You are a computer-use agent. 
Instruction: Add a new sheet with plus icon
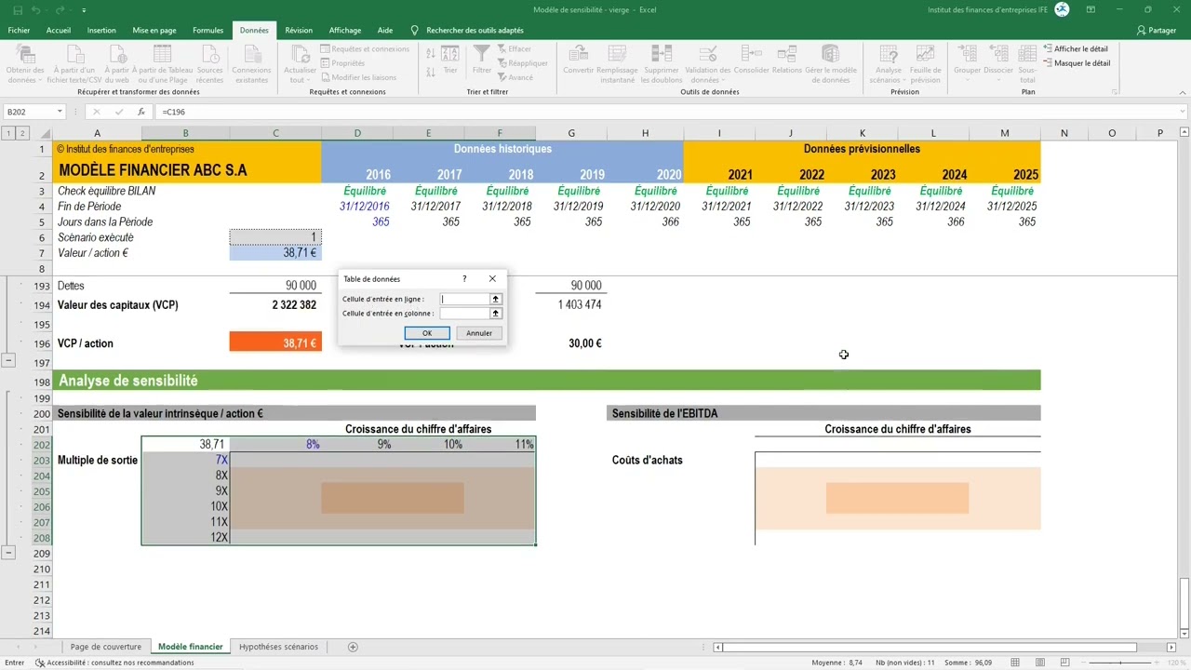[x=353, y=647]
